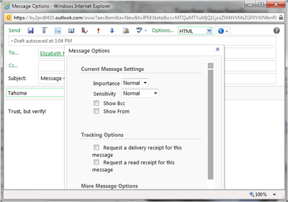Click the 'More Message Options' heading
The height and width of the screenshot is (202, 288).
coord(109,186)
